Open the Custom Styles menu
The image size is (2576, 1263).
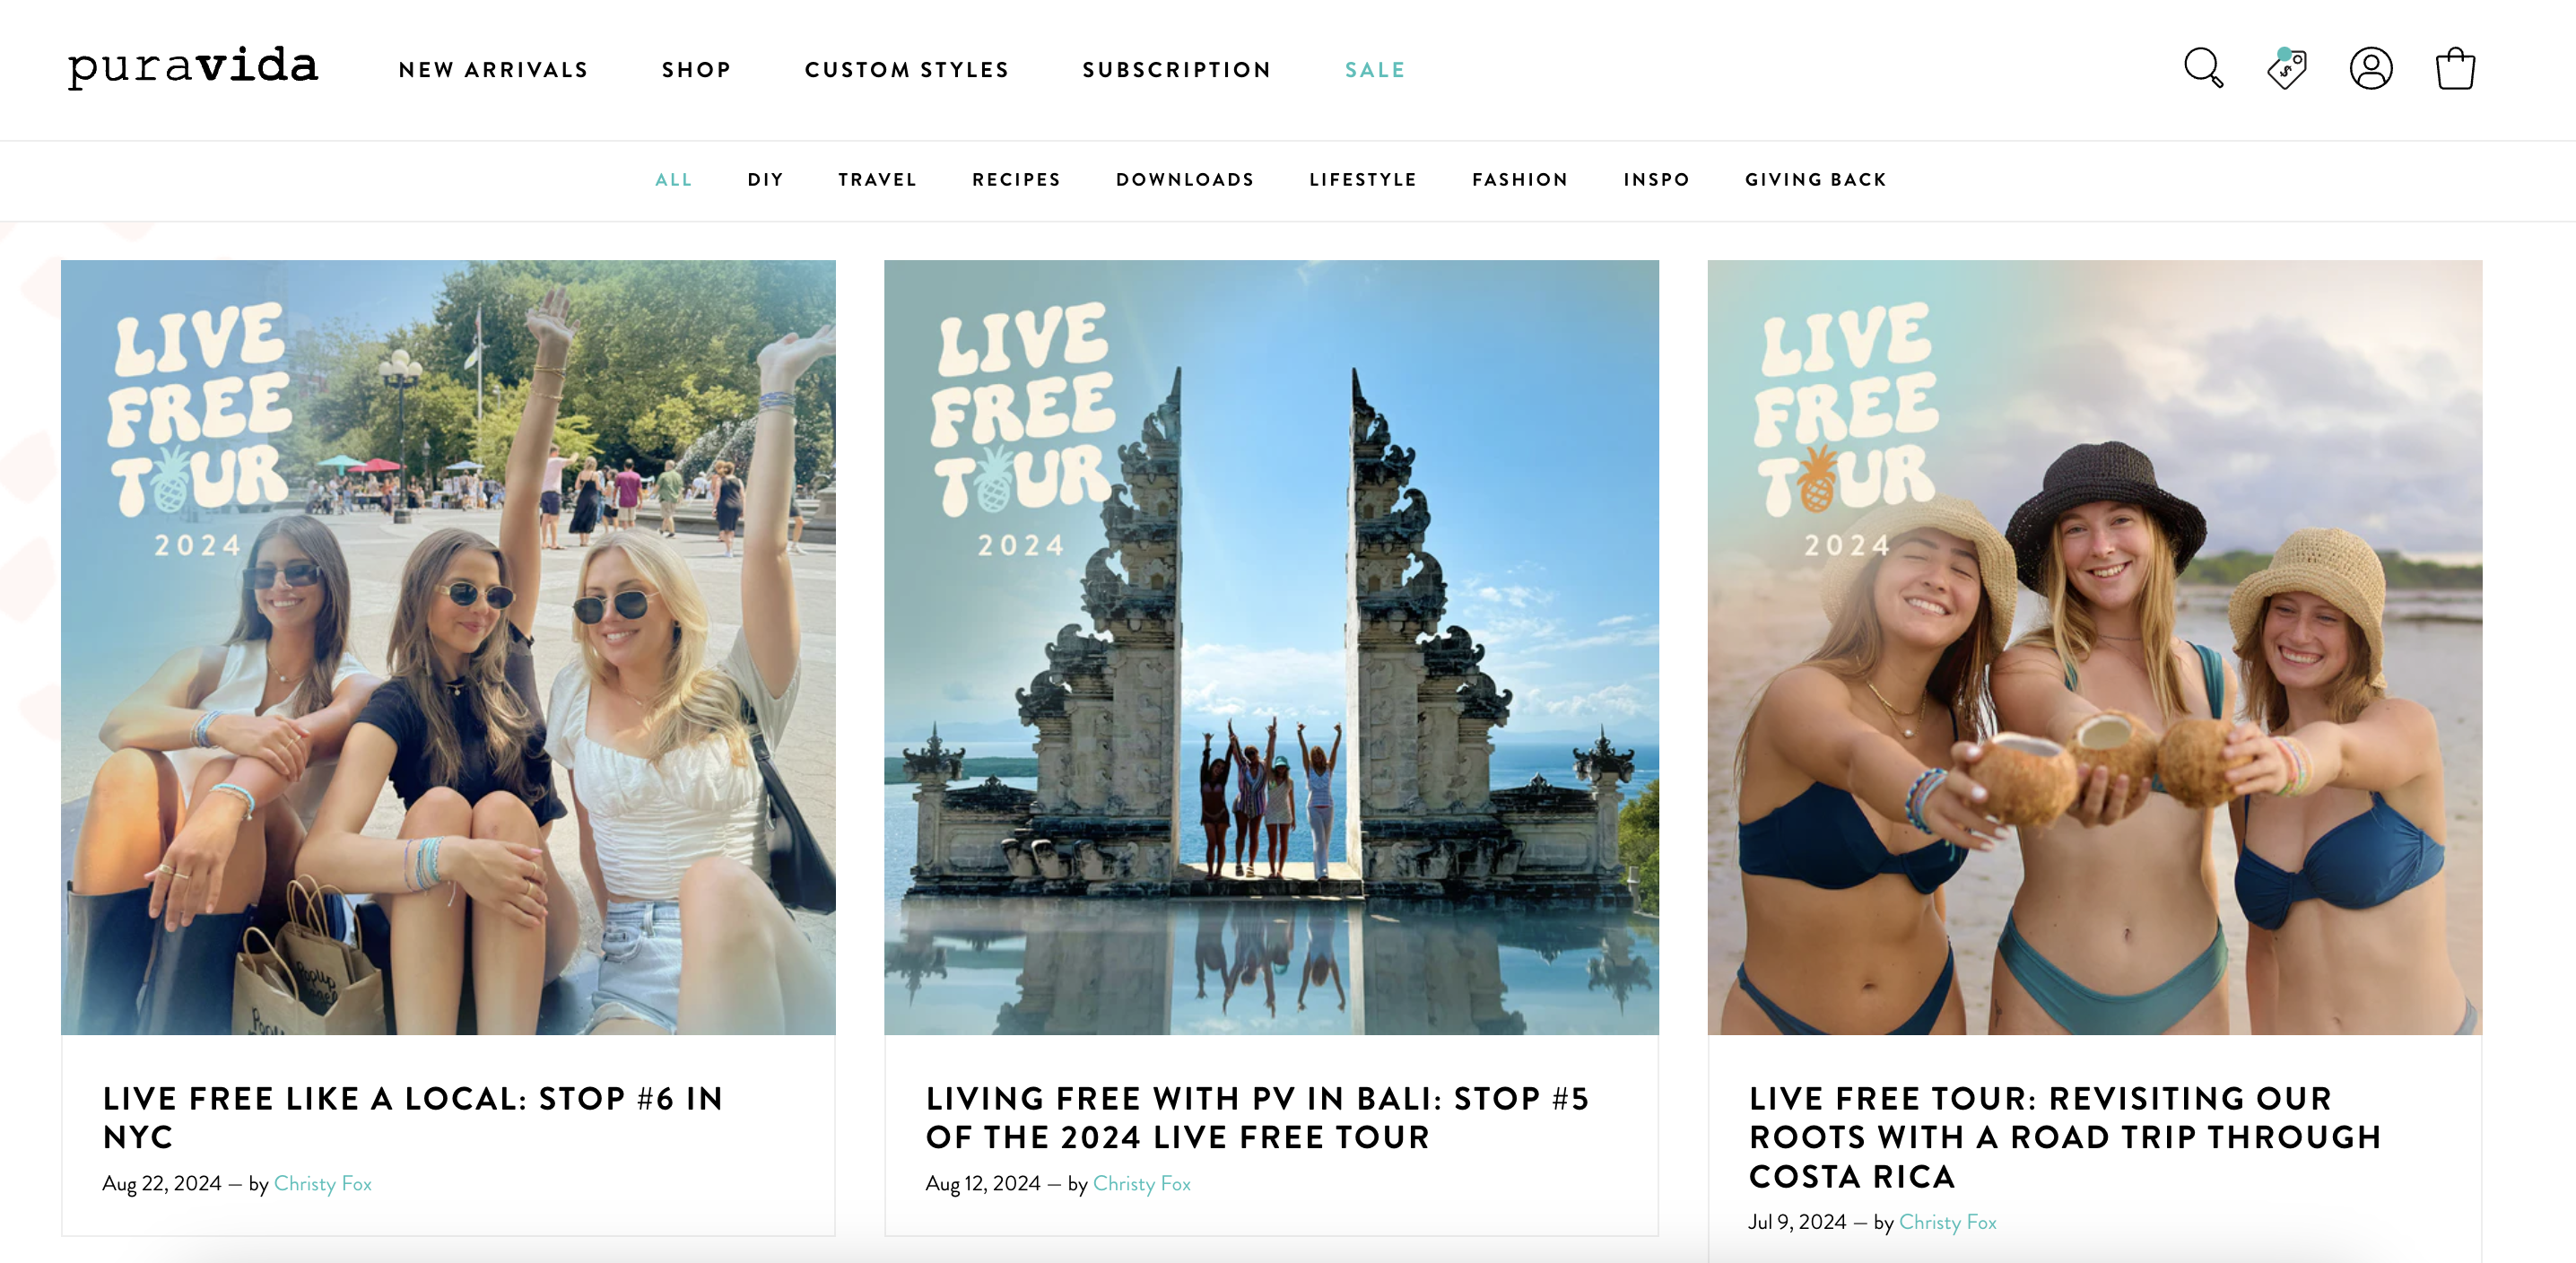point(907,70)
